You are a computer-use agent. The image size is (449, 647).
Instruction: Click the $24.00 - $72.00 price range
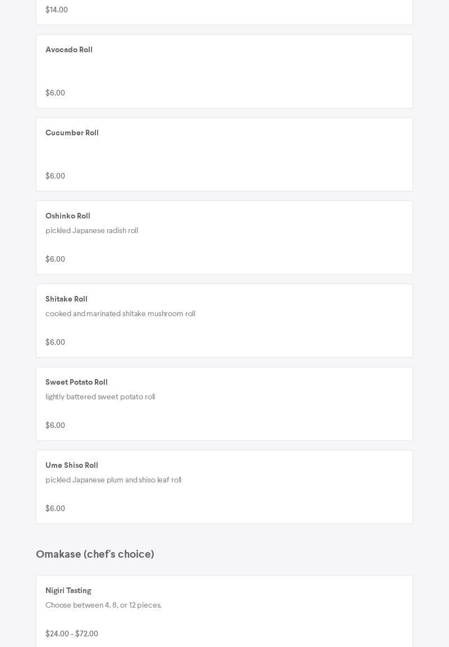tap(72, 634)
